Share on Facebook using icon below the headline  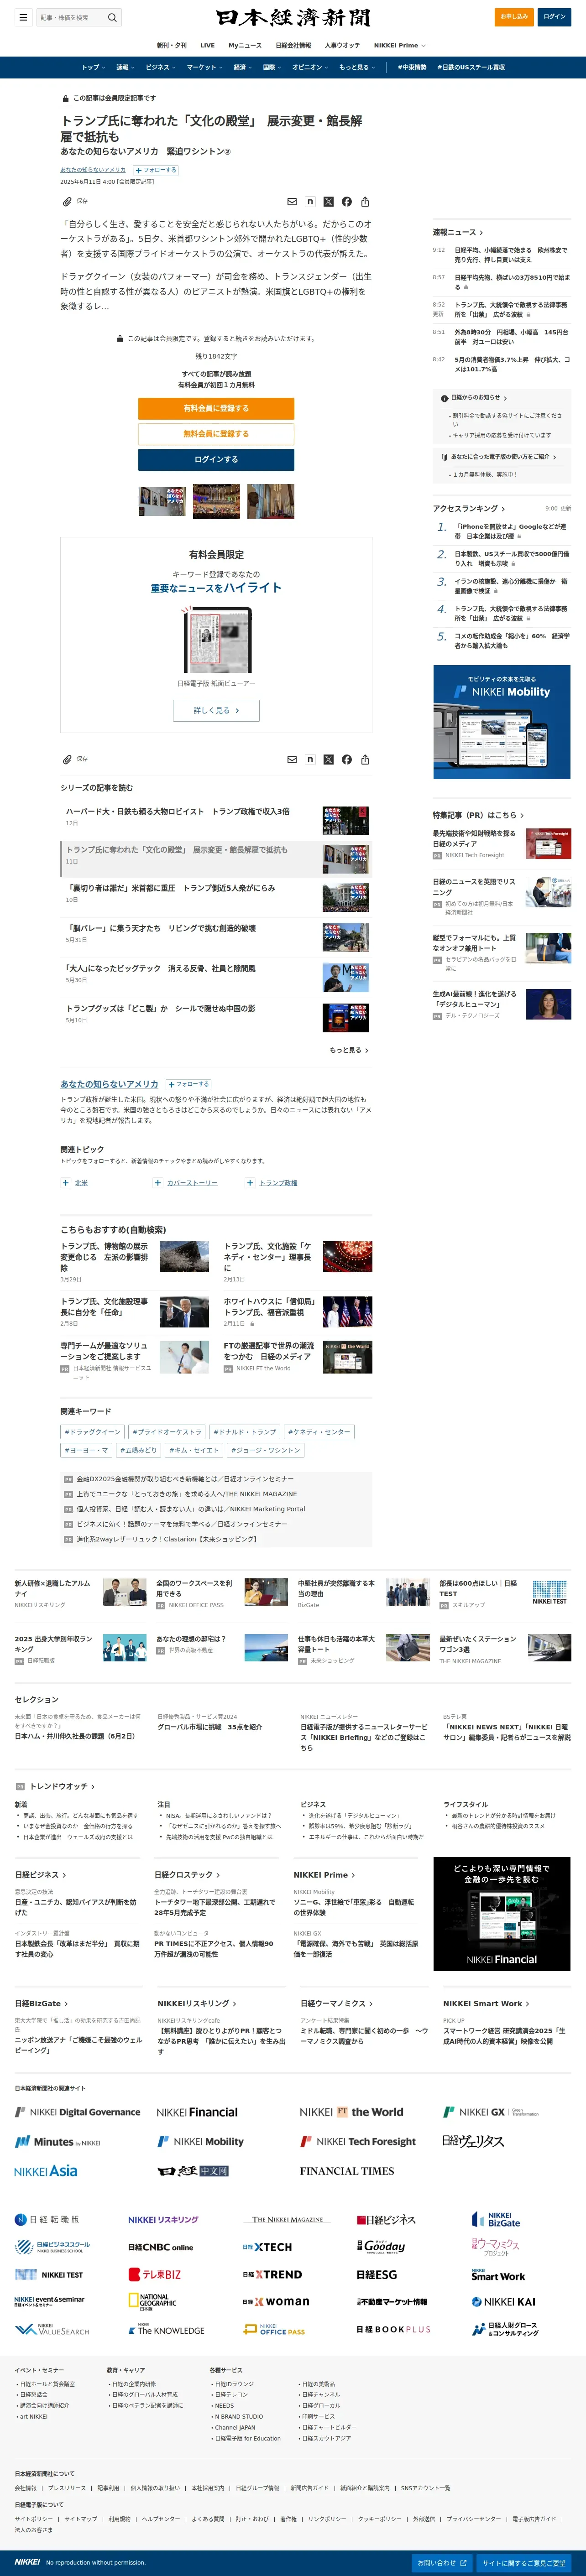[347, 202]
